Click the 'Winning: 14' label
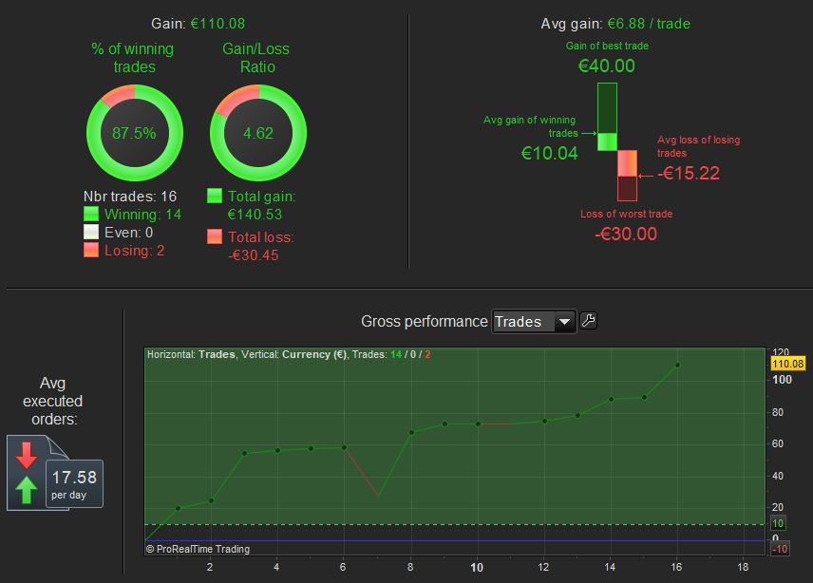 pos(143,215)
